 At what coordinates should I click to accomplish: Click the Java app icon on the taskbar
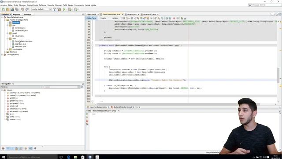[x=97, y=157]
